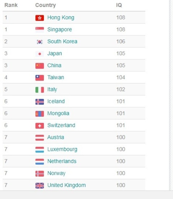Click the South Korea flag icon
Viewport: 173px width, 199px height.
click(x=40, y=42)
